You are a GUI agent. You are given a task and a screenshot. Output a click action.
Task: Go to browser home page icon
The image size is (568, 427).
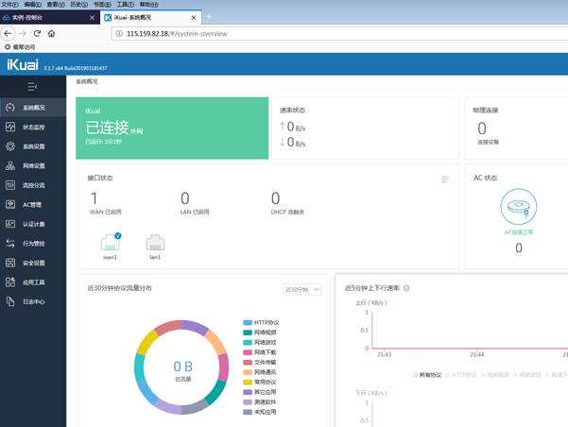pyautogui.click(x=51, y=33)
